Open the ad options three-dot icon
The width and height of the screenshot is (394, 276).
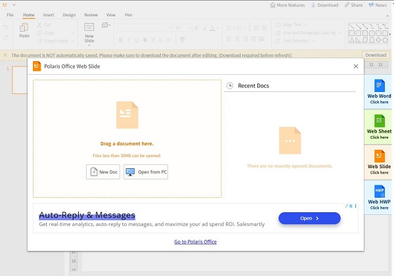coord(355,206)
